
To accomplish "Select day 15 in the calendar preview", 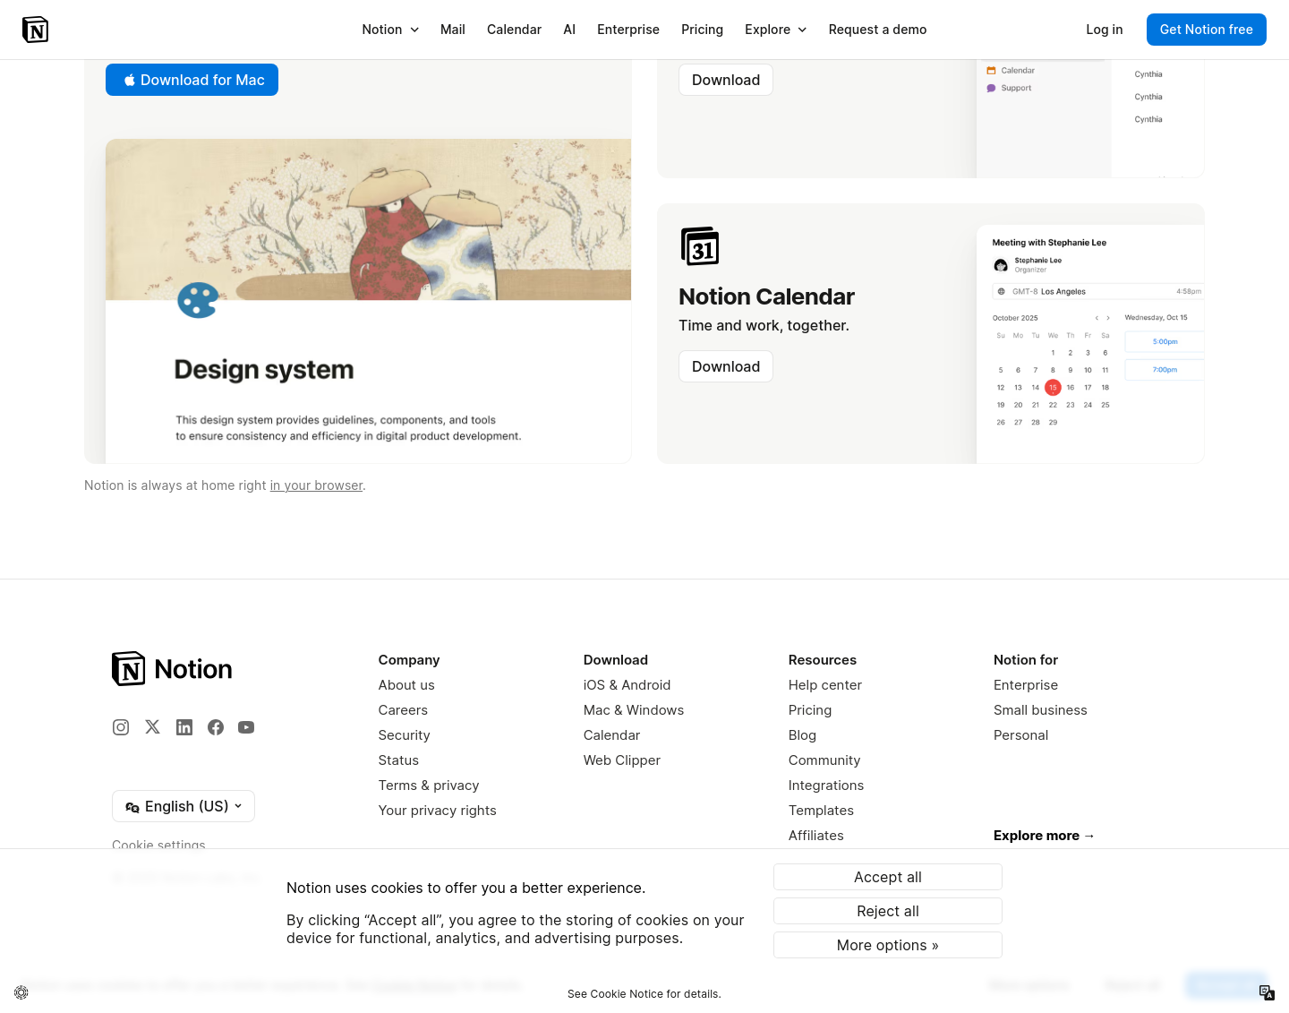I will [x=1053, y=388].
